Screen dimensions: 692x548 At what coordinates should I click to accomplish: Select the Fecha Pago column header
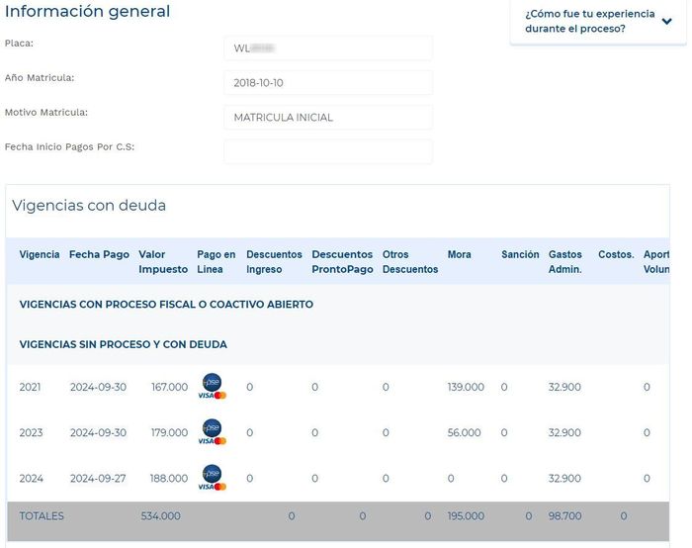pyautogui.click(x=99, y=255)
